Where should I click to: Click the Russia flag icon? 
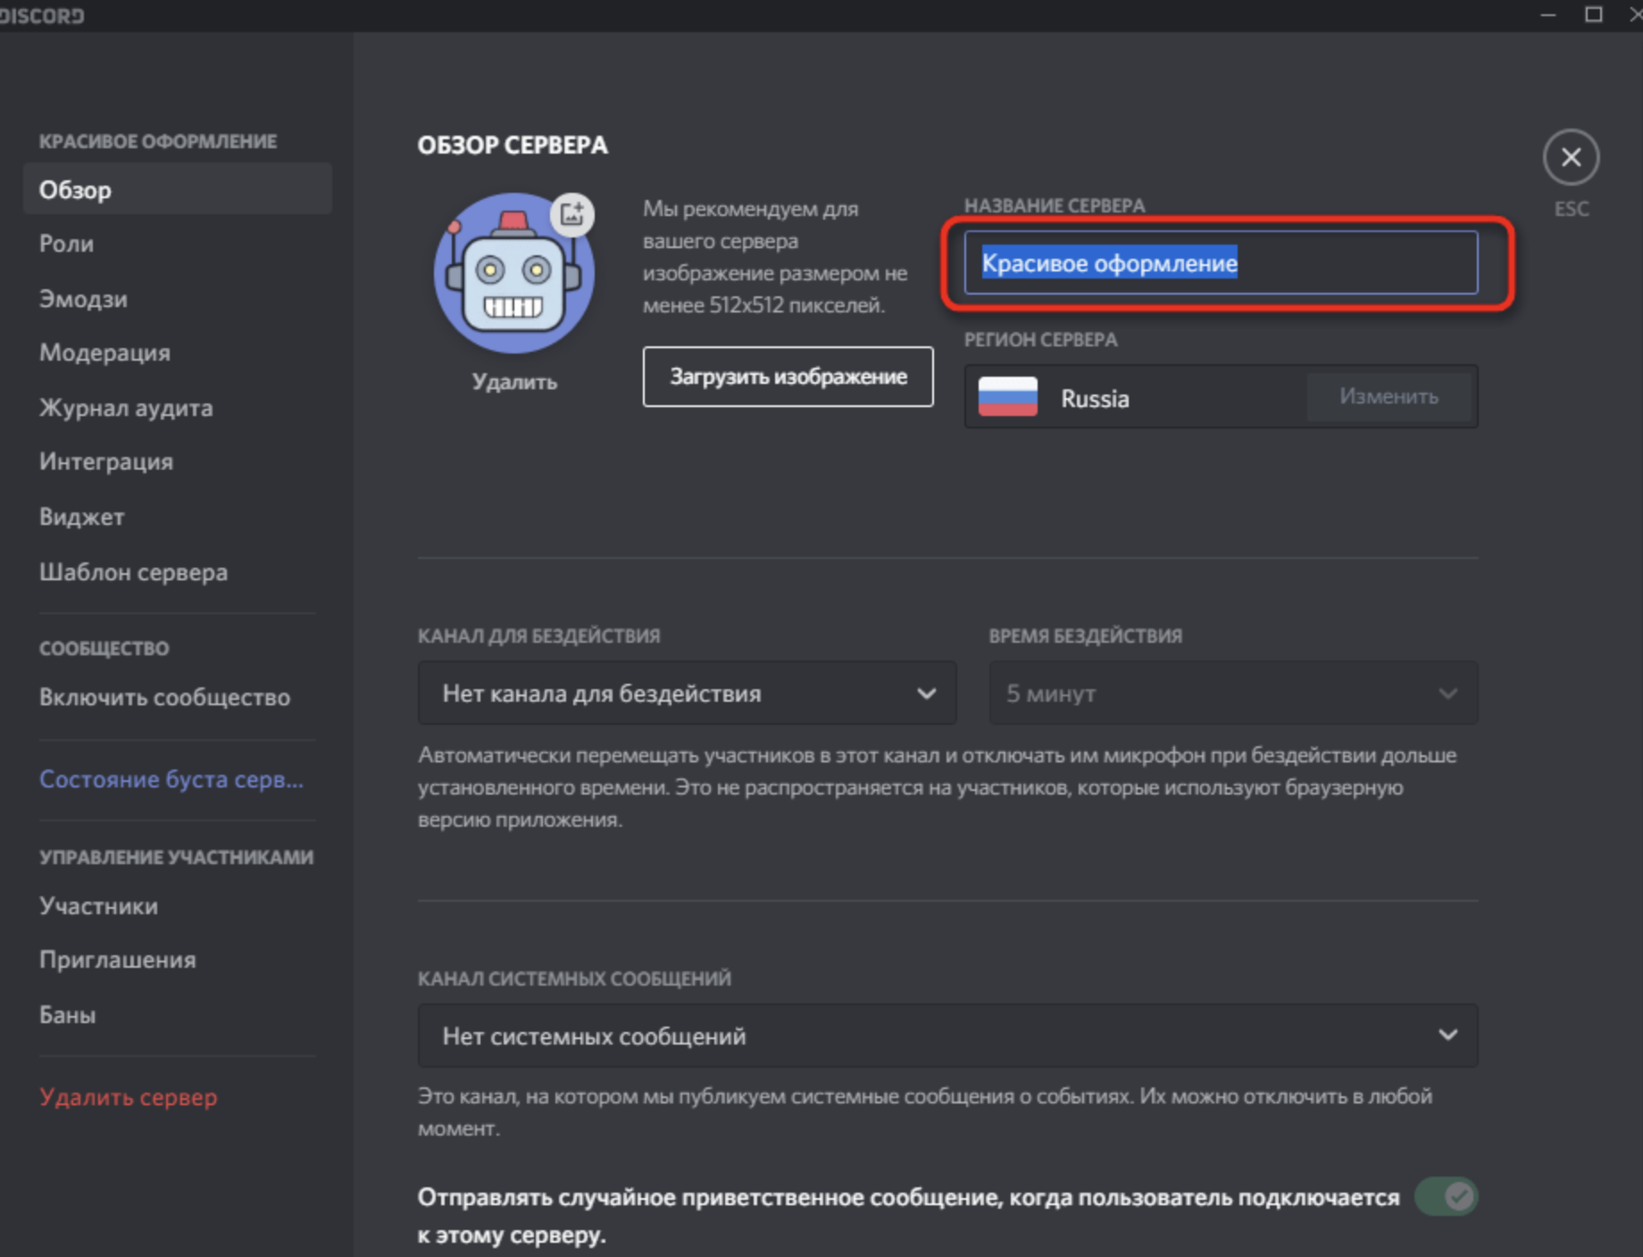coord(1007,397)
